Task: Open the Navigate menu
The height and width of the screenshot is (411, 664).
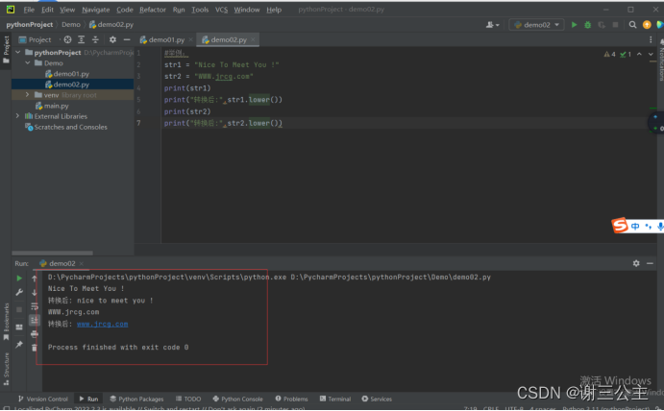Action: [x=96, y=10]
